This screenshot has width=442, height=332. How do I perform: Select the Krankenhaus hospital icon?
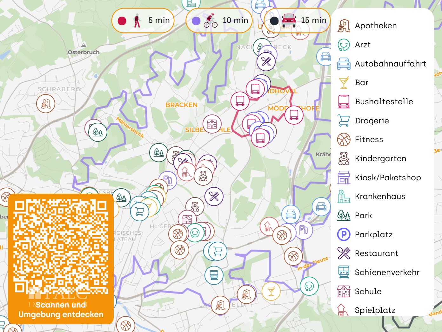pyautogui.click(x=344, y=196)
